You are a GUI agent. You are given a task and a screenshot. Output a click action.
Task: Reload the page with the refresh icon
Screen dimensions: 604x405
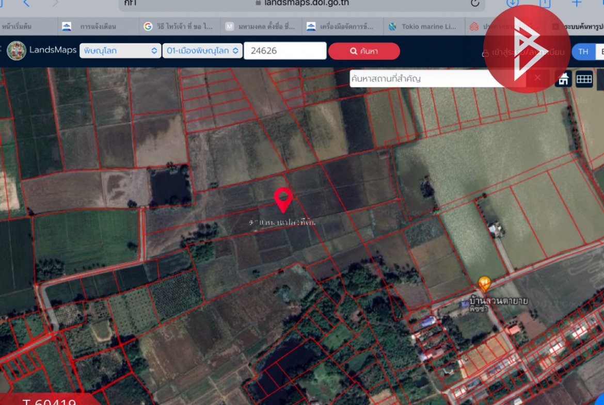coord(475,4)
